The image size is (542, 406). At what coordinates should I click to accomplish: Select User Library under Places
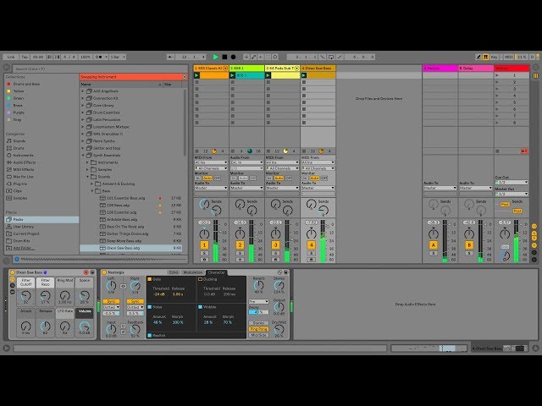click(23, 227)
